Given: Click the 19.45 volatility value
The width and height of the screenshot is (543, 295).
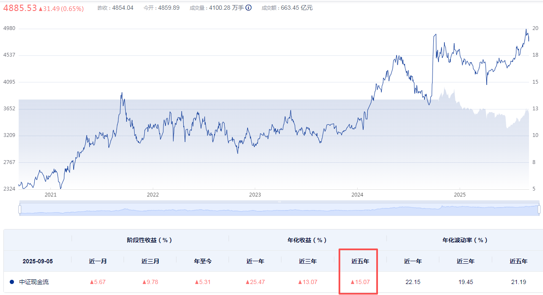Looking at the screenshot, I should tap(465, 282).
